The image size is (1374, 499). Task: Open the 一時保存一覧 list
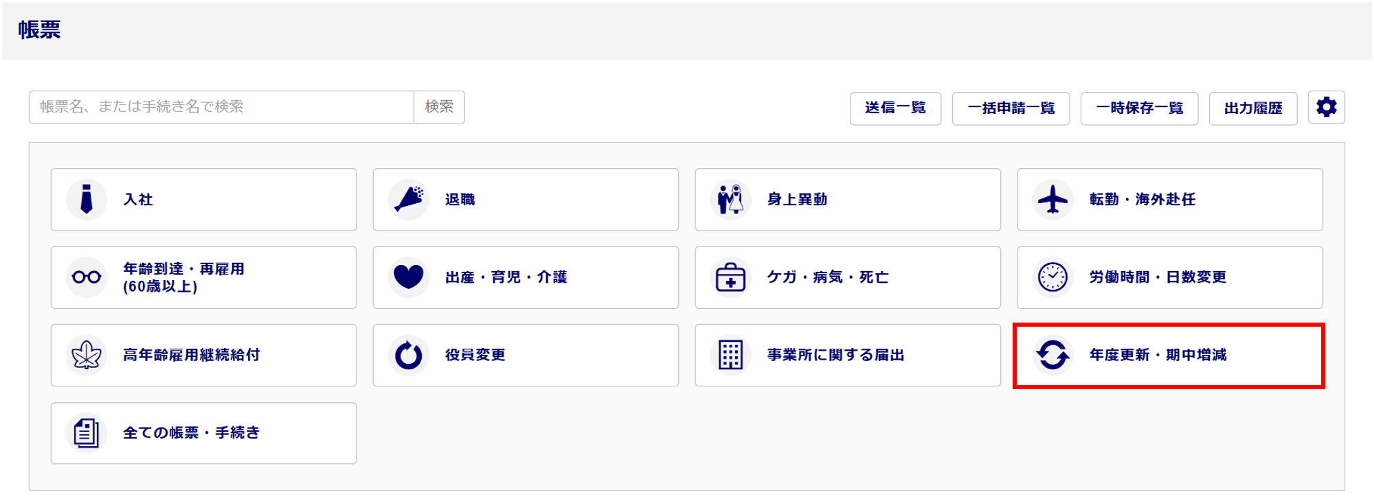pyautogui.click(x=1139, y=108)
